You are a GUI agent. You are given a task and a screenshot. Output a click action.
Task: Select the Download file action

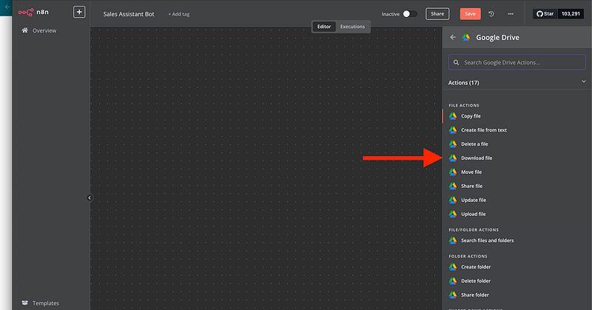coord(476,158)
